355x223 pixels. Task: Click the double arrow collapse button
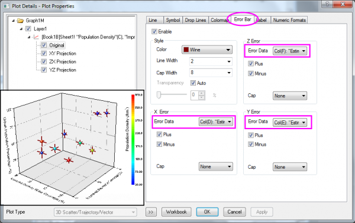point(151,212)
